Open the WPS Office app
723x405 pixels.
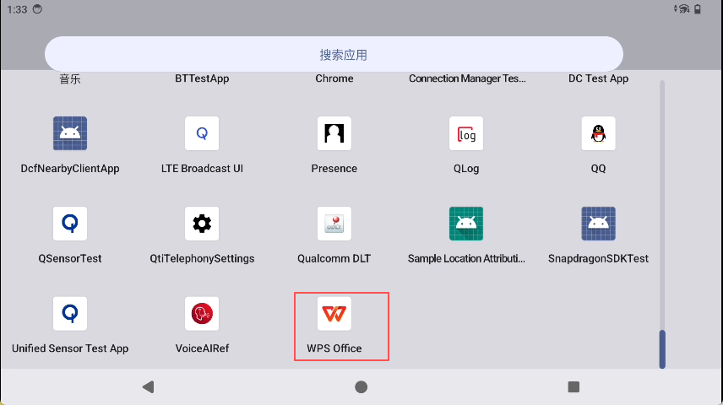point(334,315)
